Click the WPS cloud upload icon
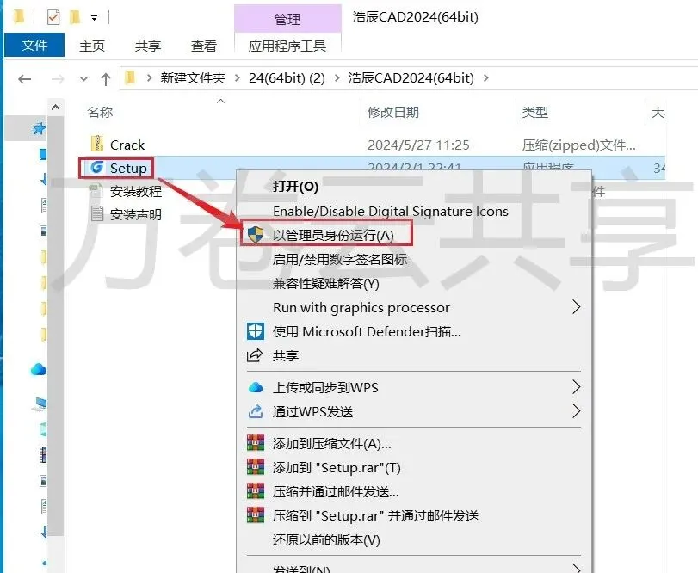The height and width of the screenshot is (573, 698). coord(255,387)
